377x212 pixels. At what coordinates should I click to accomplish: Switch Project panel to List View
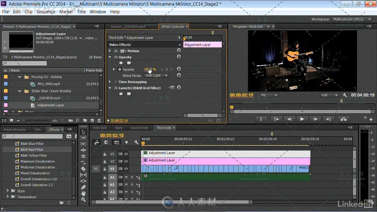click(x=4, y=120)
